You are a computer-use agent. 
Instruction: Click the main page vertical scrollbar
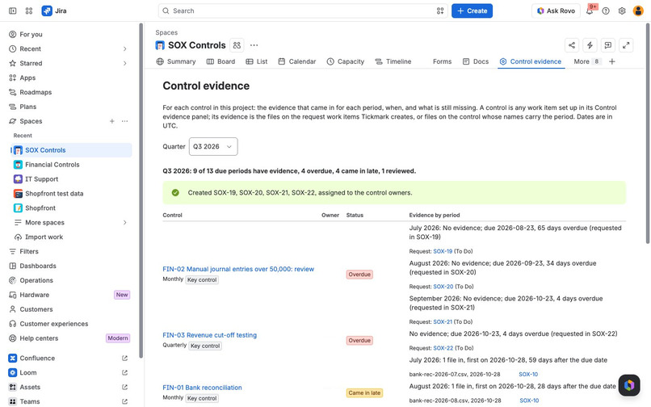[648, 133]
